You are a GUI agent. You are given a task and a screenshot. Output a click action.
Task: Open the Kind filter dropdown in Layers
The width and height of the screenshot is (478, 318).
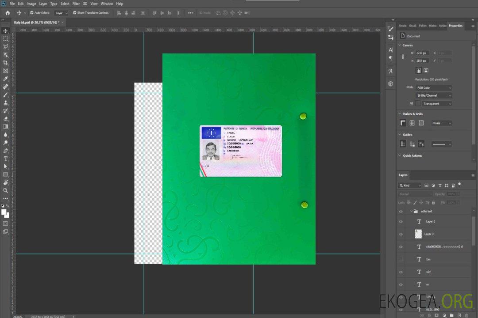pos(410,185)
